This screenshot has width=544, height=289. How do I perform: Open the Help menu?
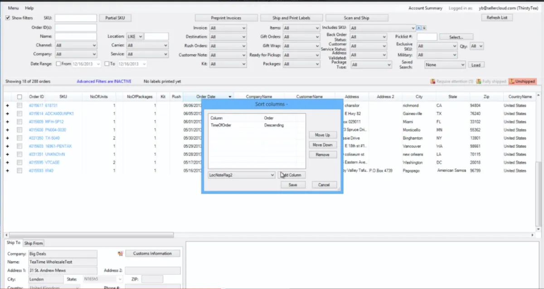click(x=29, y=8)
